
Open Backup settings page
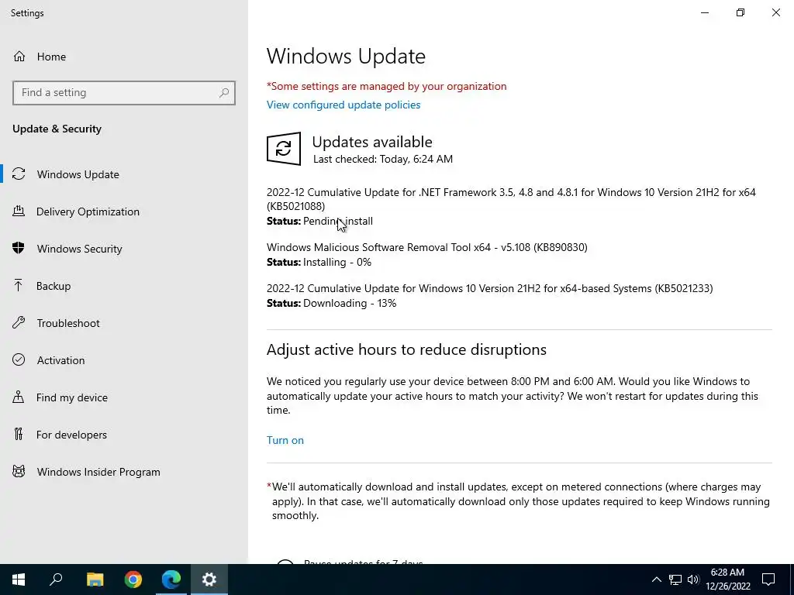pyautogui.click(x=124, y=286)
